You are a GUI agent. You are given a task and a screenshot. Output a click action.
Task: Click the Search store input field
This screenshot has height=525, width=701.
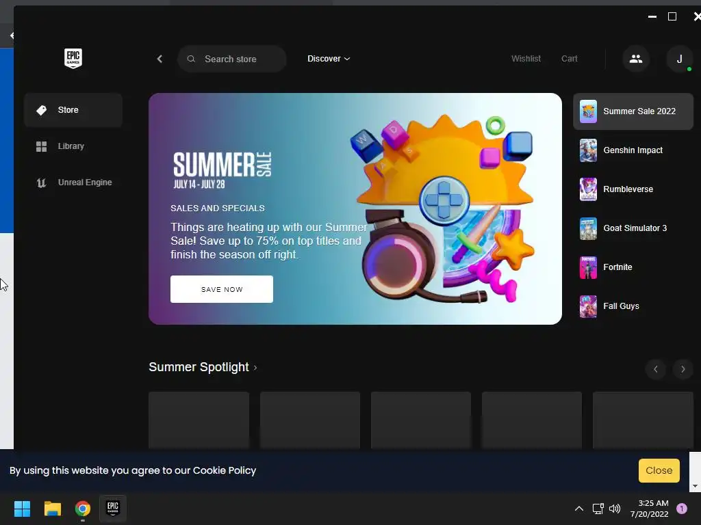232,59
